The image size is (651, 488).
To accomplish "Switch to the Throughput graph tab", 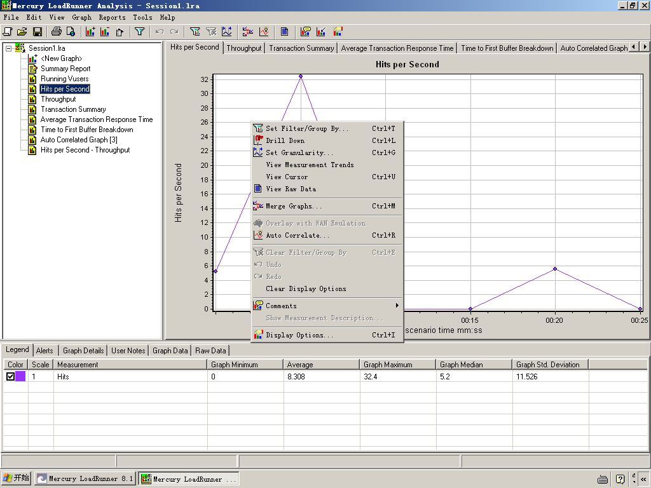I will [244, 48].
